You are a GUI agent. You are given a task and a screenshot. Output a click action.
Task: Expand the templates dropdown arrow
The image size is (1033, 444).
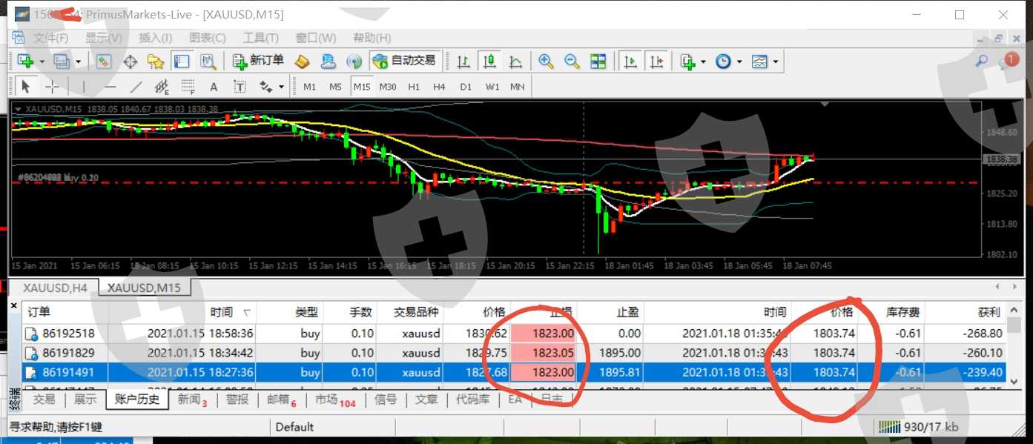tap(776, 62)
